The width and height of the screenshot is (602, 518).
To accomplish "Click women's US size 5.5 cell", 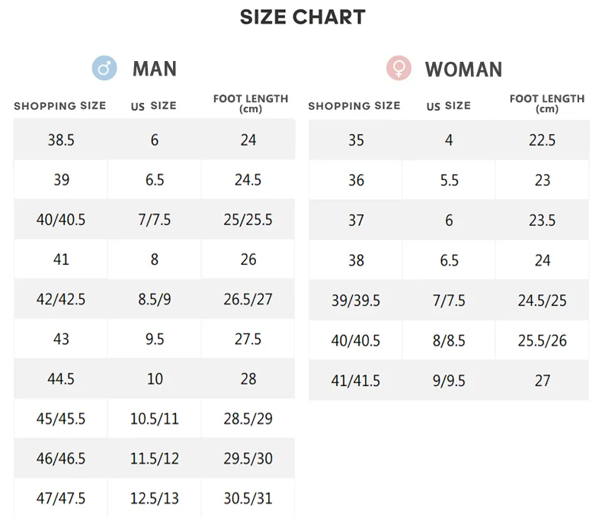I will pyautogui.click(x=449, y=181).
